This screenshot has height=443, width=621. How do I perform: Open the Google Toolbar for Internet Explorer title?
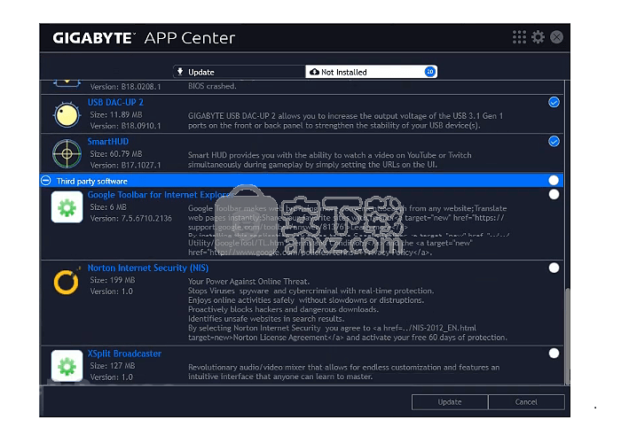click(x=160, y=194)
